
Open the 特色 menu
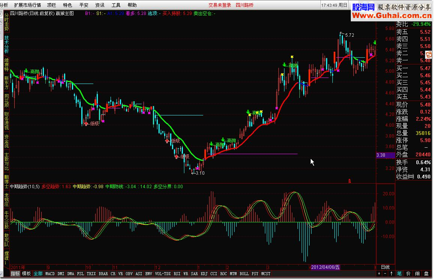point(67,5)
